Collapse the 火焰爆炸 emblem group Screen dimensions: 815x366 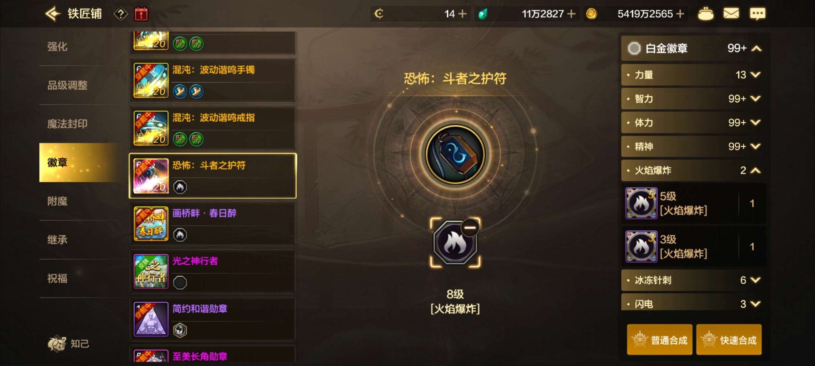coord(756,170)
